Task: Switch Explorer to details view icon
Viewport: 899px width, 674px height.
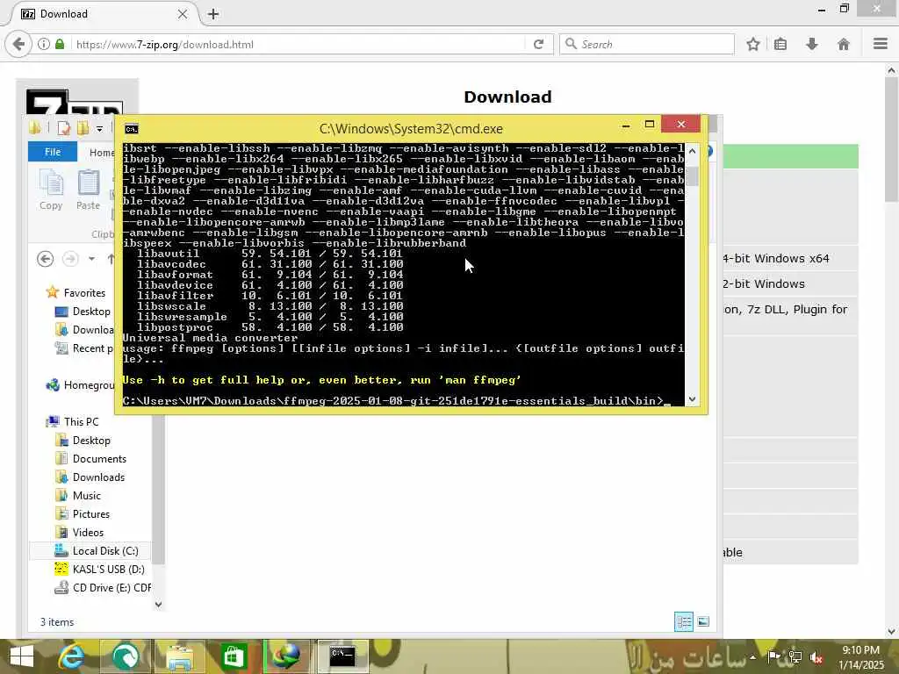Action: [x=683, y=622]
